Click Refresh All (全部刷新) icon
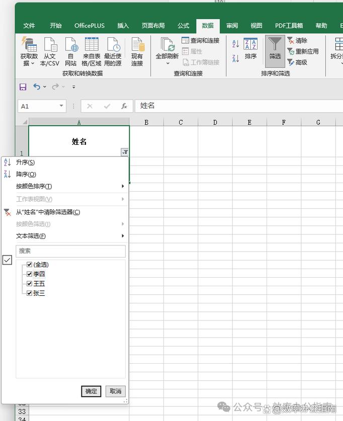Screen dimensions: 343x421 167,44
